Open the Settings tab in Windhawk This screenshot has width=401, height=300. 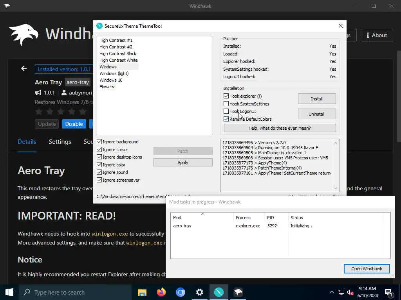tap(60, 142)
